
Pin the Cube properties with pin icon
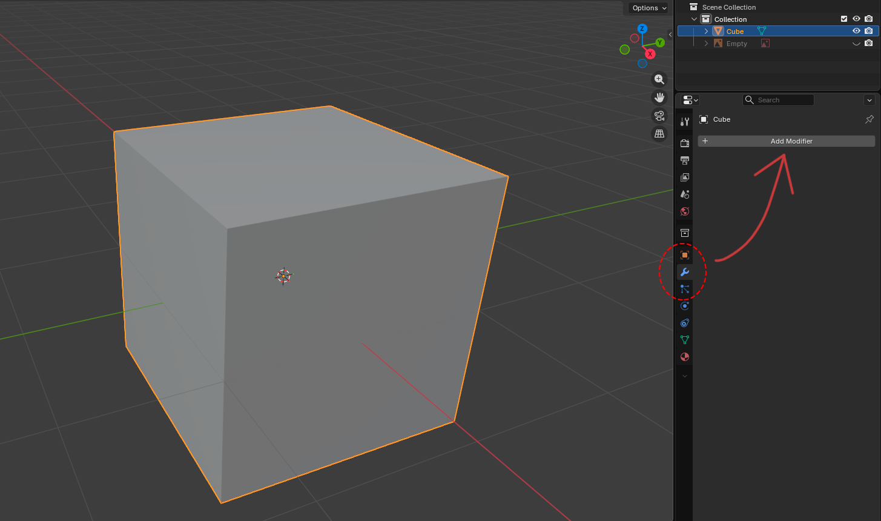tap(869, 119)
